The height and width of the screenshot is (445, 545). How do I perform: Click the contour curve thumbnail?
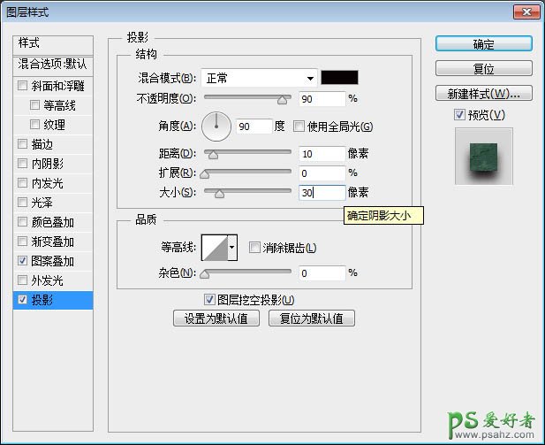(x=214, y=249)
